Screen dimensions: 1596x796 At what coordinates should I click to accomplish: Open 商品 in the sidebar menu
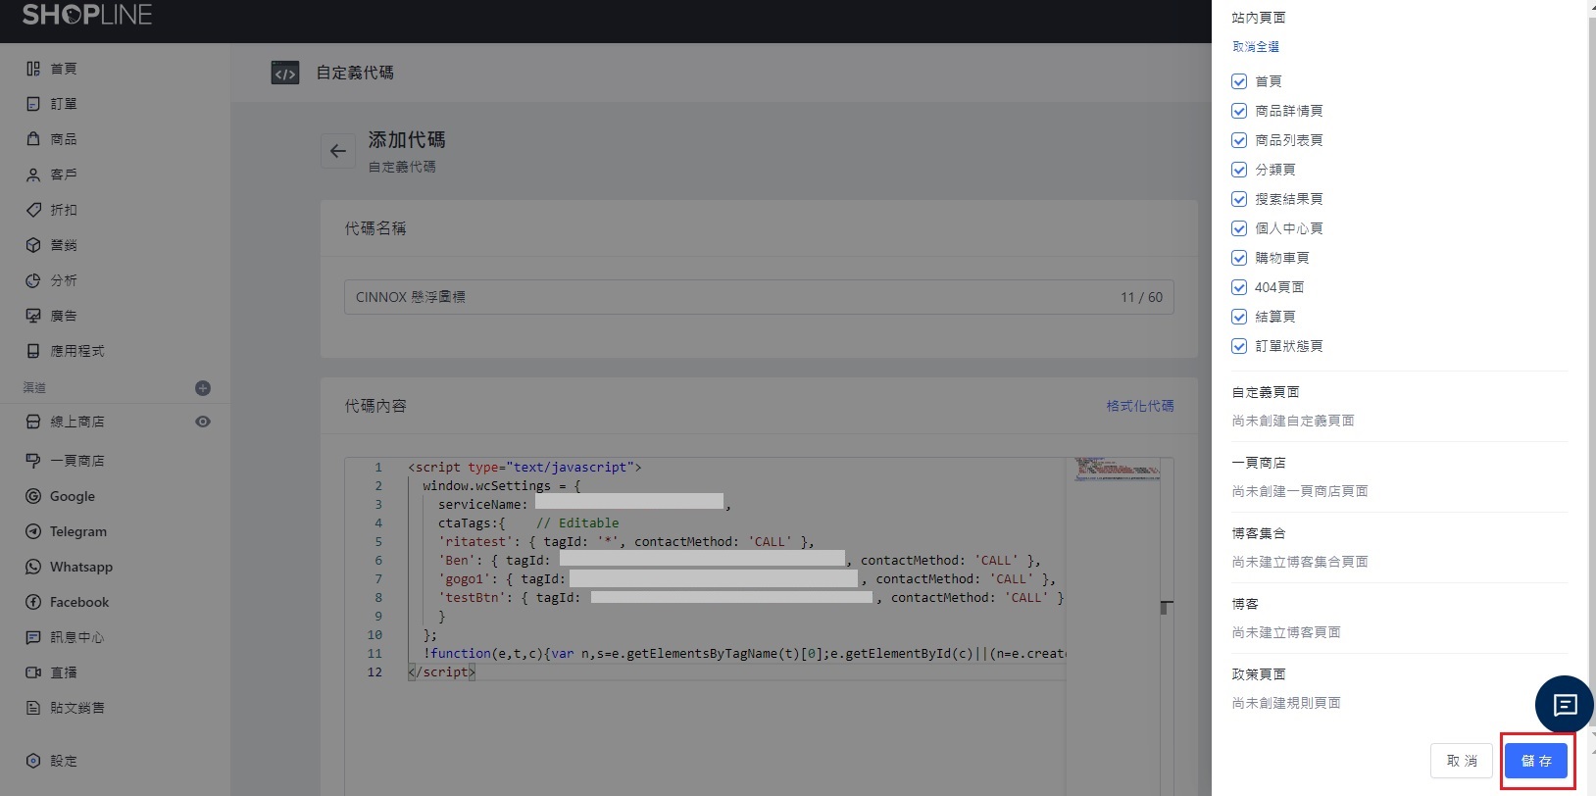click(63, 139)
